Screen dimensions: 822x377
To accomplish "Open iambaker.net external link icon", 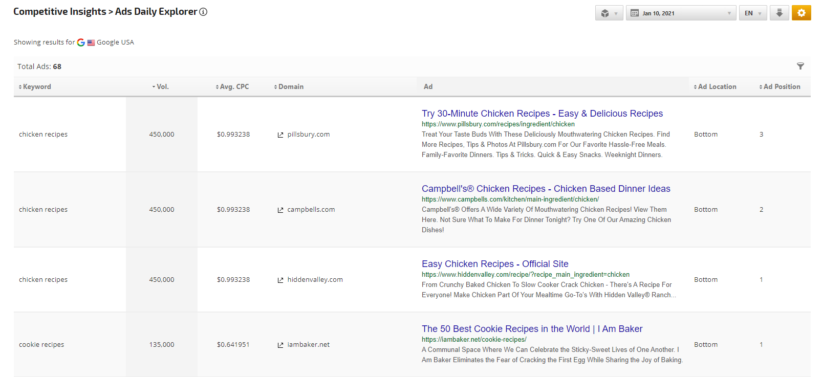I will [x=280, y=345].
